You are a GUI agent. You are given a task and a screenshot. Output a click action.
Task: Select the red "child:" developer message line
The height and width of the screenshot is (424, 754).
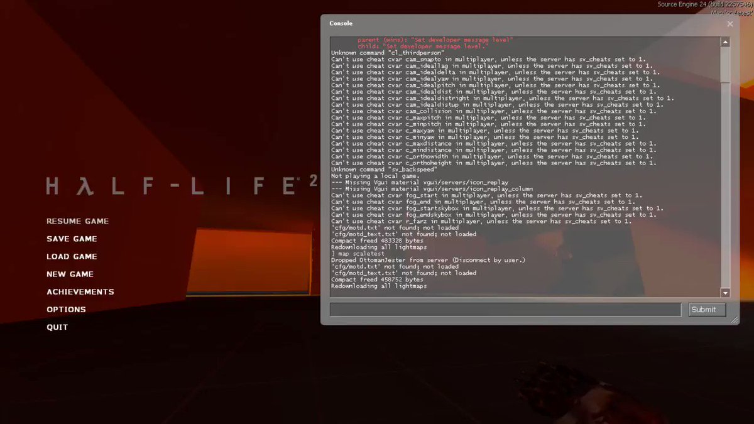[x=423, y=46]
